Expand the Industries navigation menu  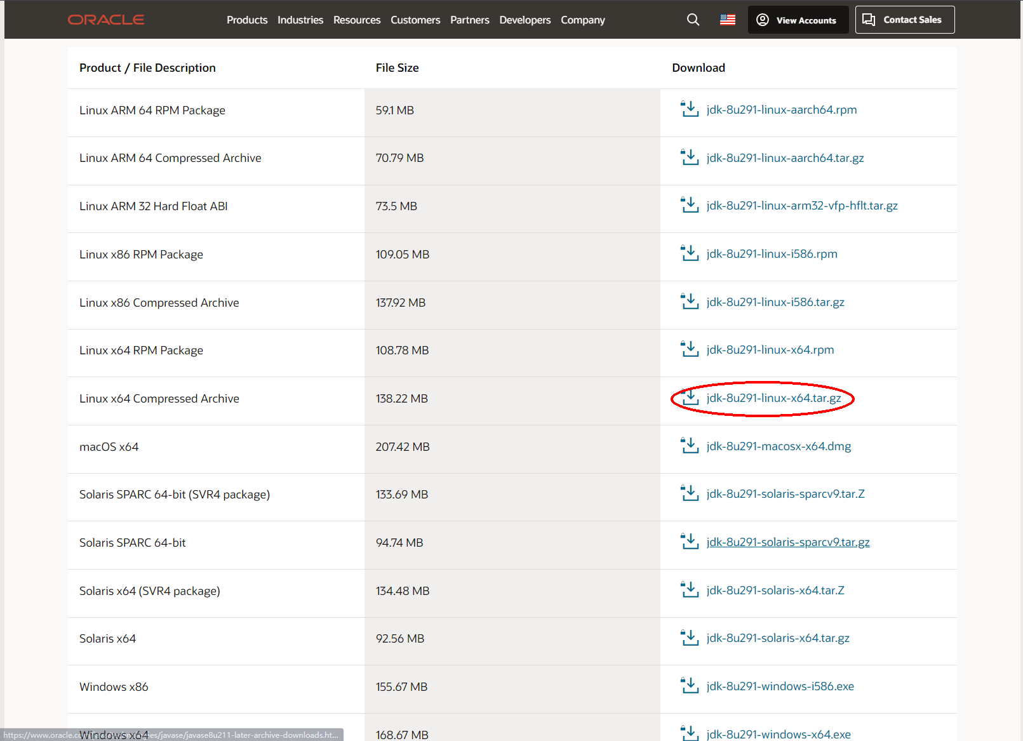click(300, 20)
